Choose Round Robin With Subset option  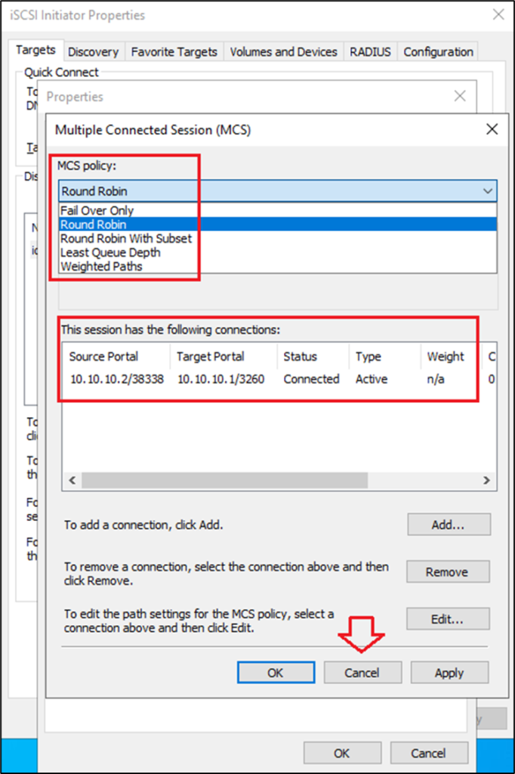(126, 238)
